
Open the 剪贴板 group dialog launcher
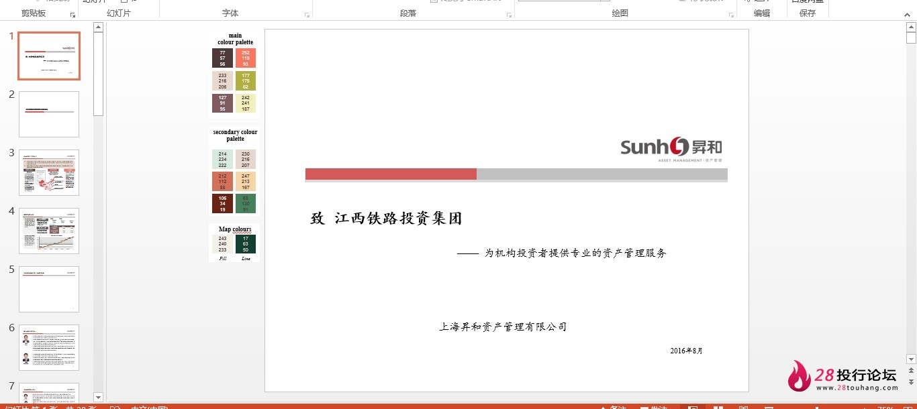point(73,15)
